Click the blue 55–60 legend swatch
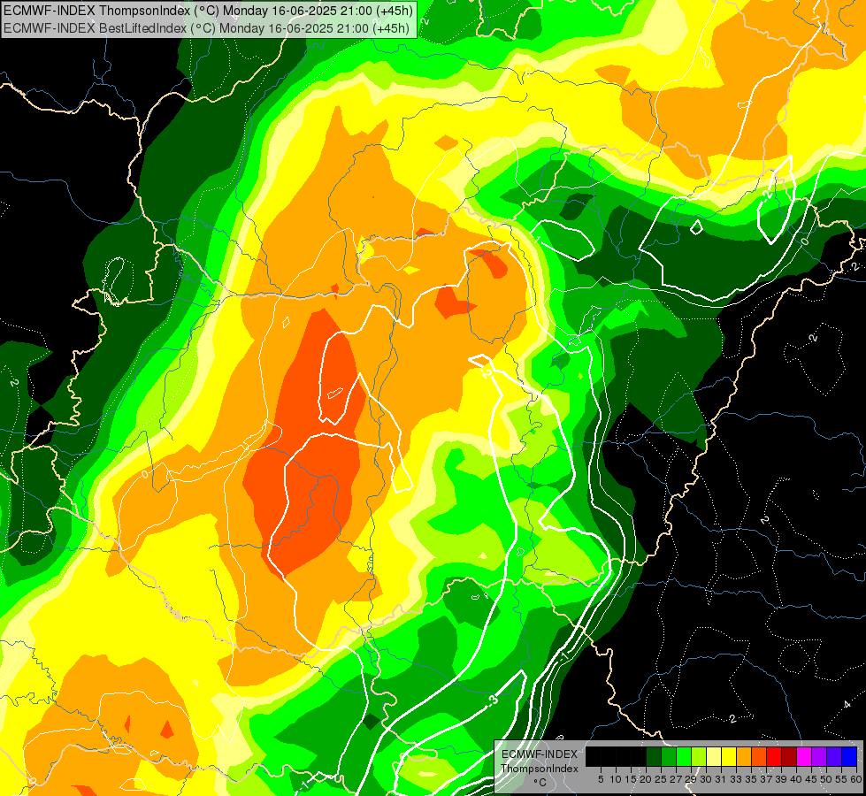 (849, 756)
